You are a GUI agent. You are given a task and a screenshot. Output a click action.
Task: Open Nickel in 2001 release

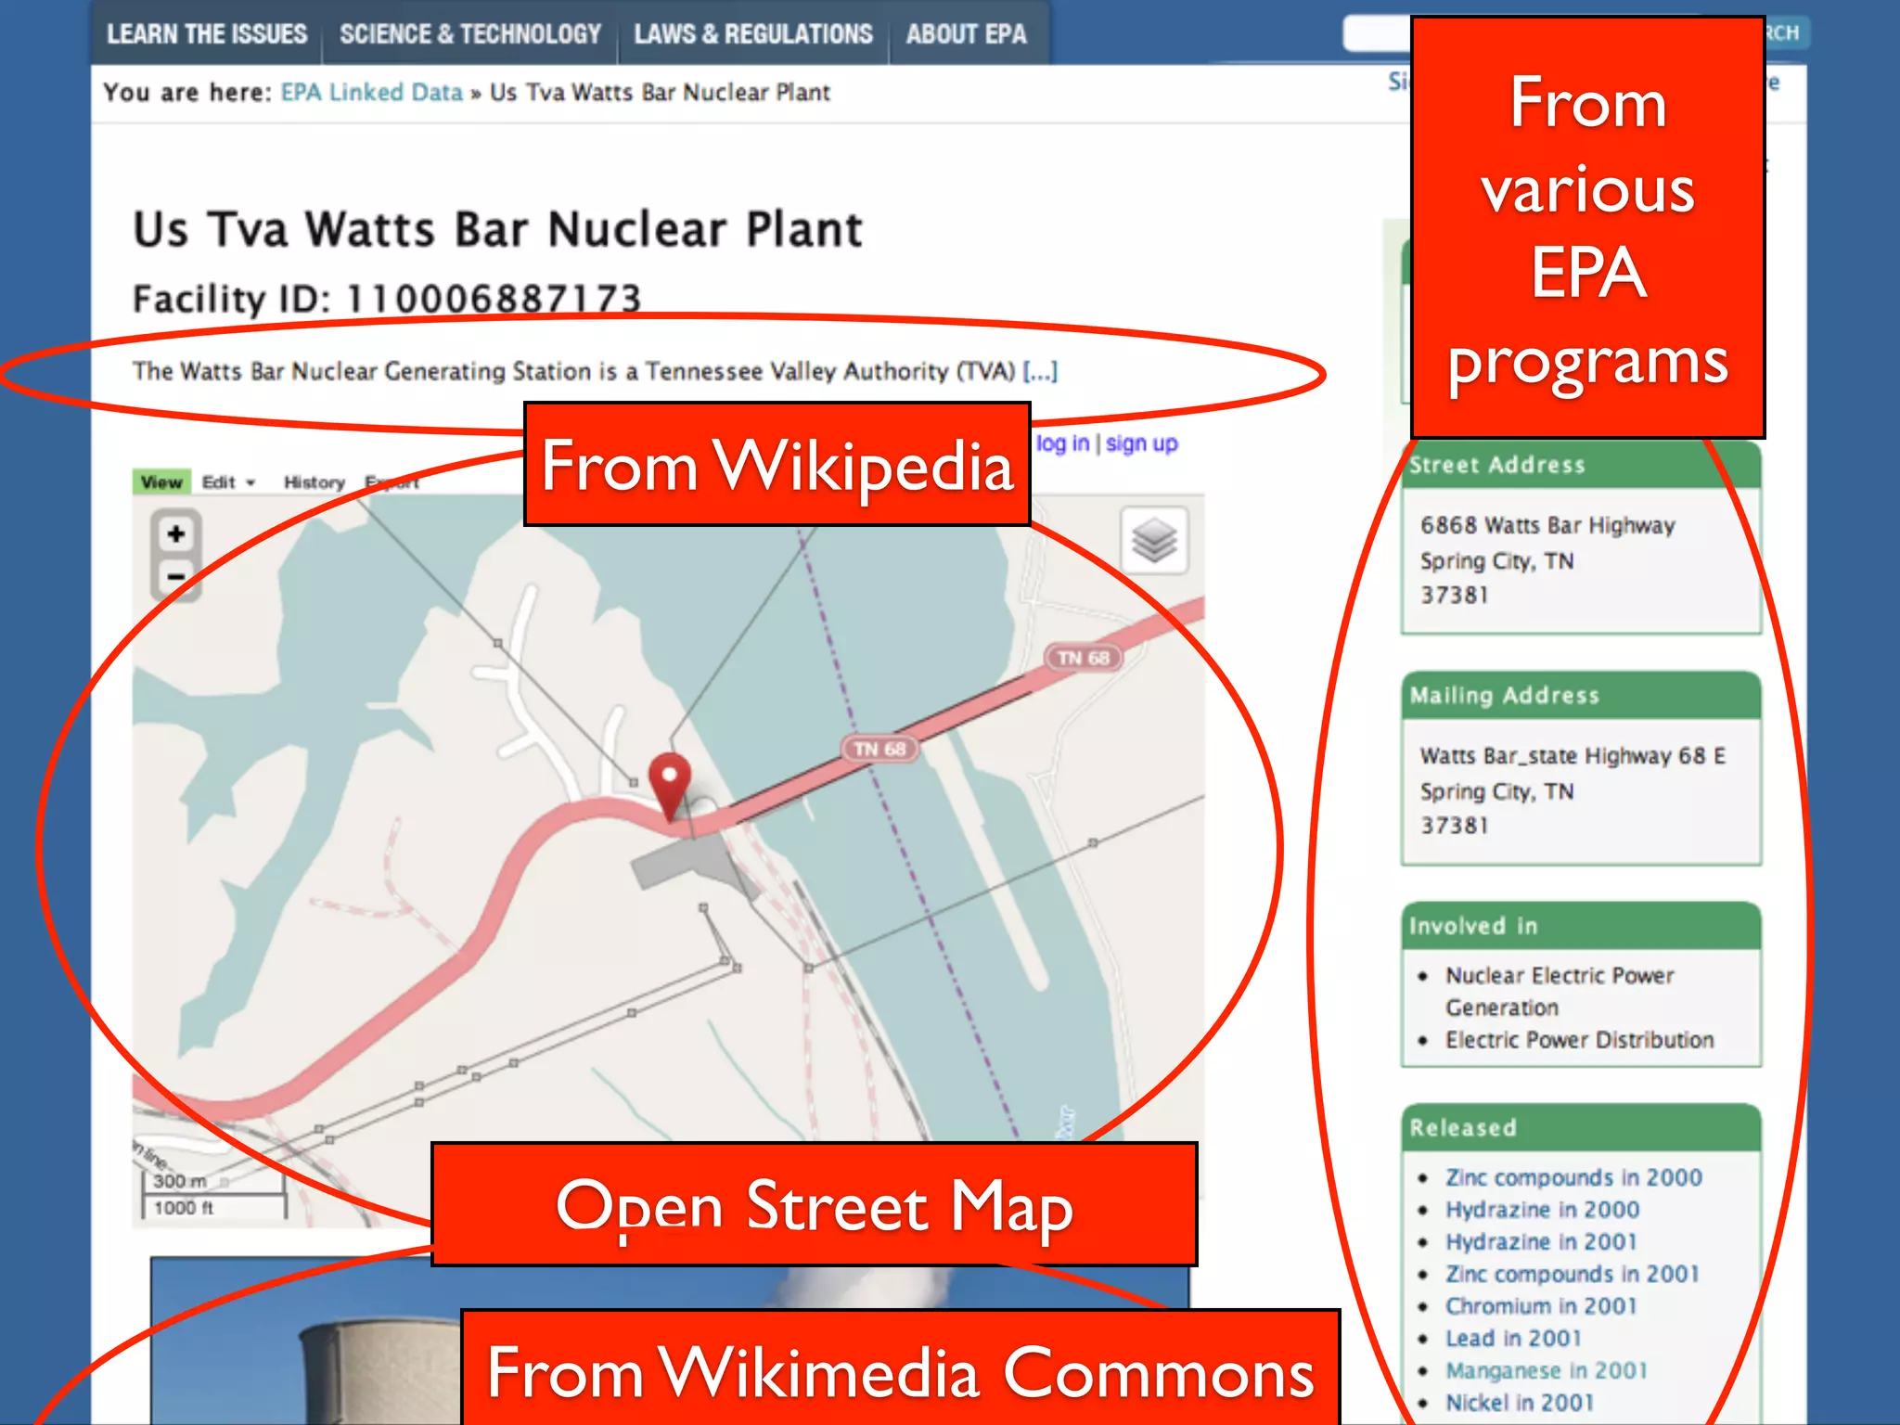[x=1519, y=1403]
